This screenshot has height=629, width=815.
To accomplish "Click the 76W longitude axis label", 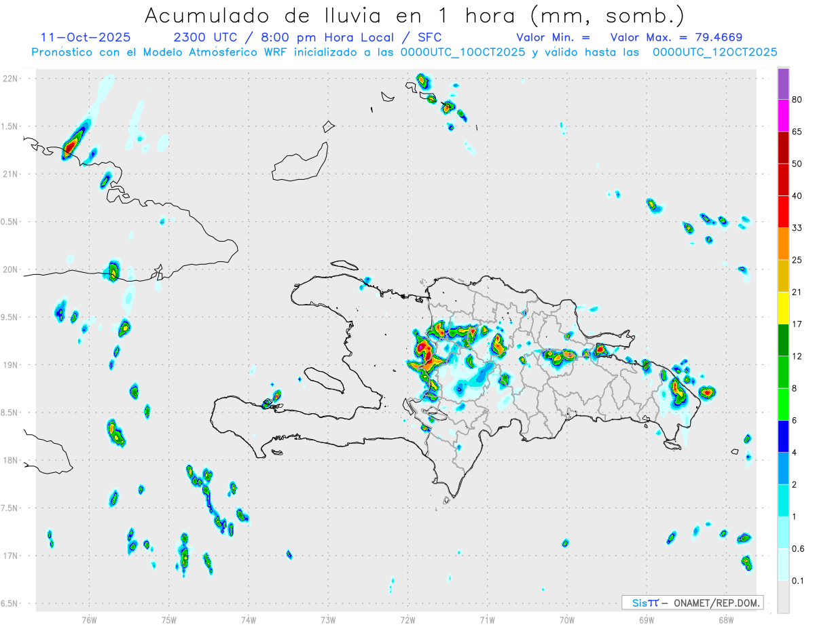I will (x=89, y=620).
